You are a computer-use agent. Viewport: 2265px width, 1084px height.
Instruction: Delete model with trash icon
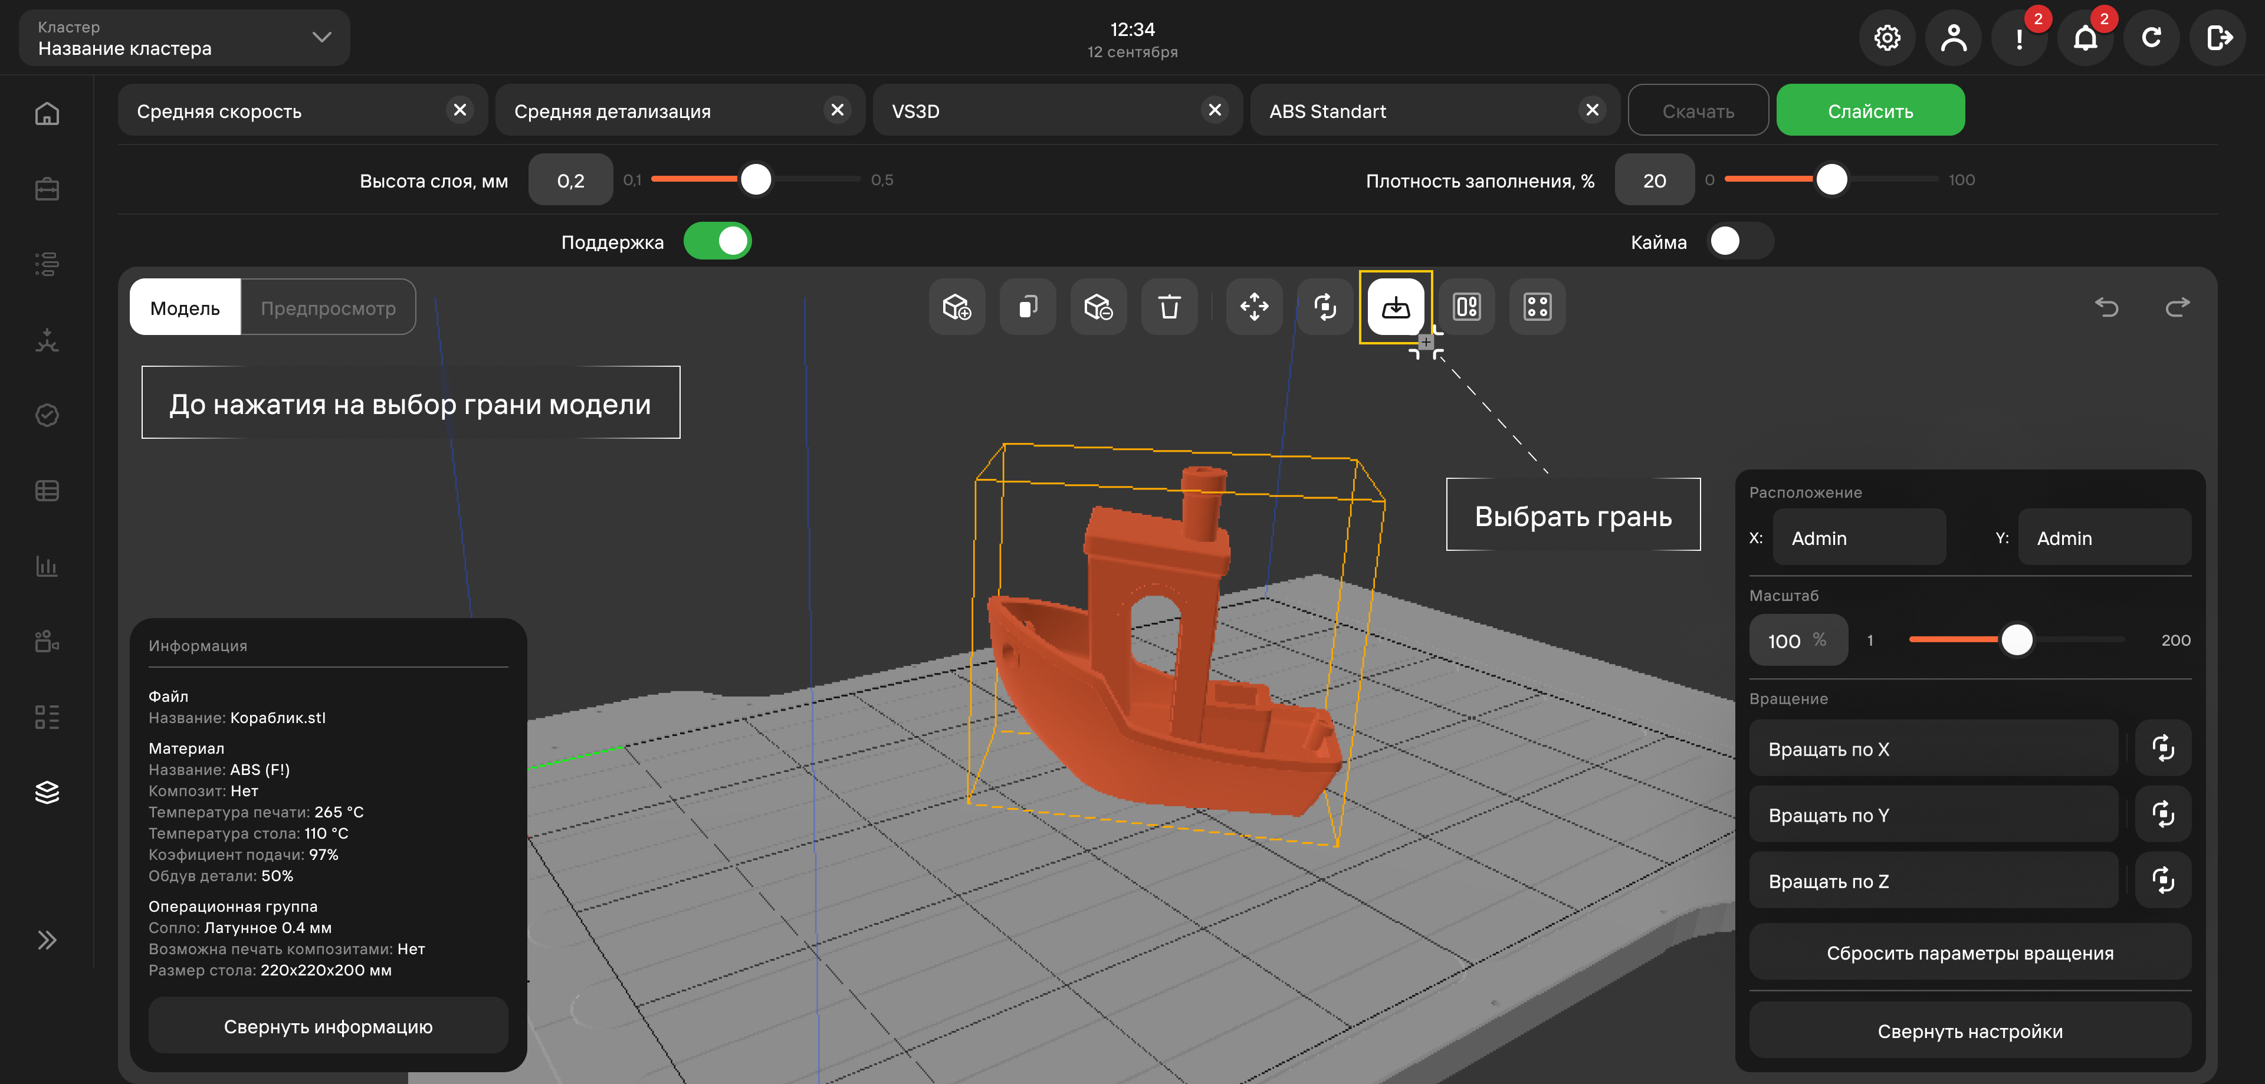[1170, 307]
